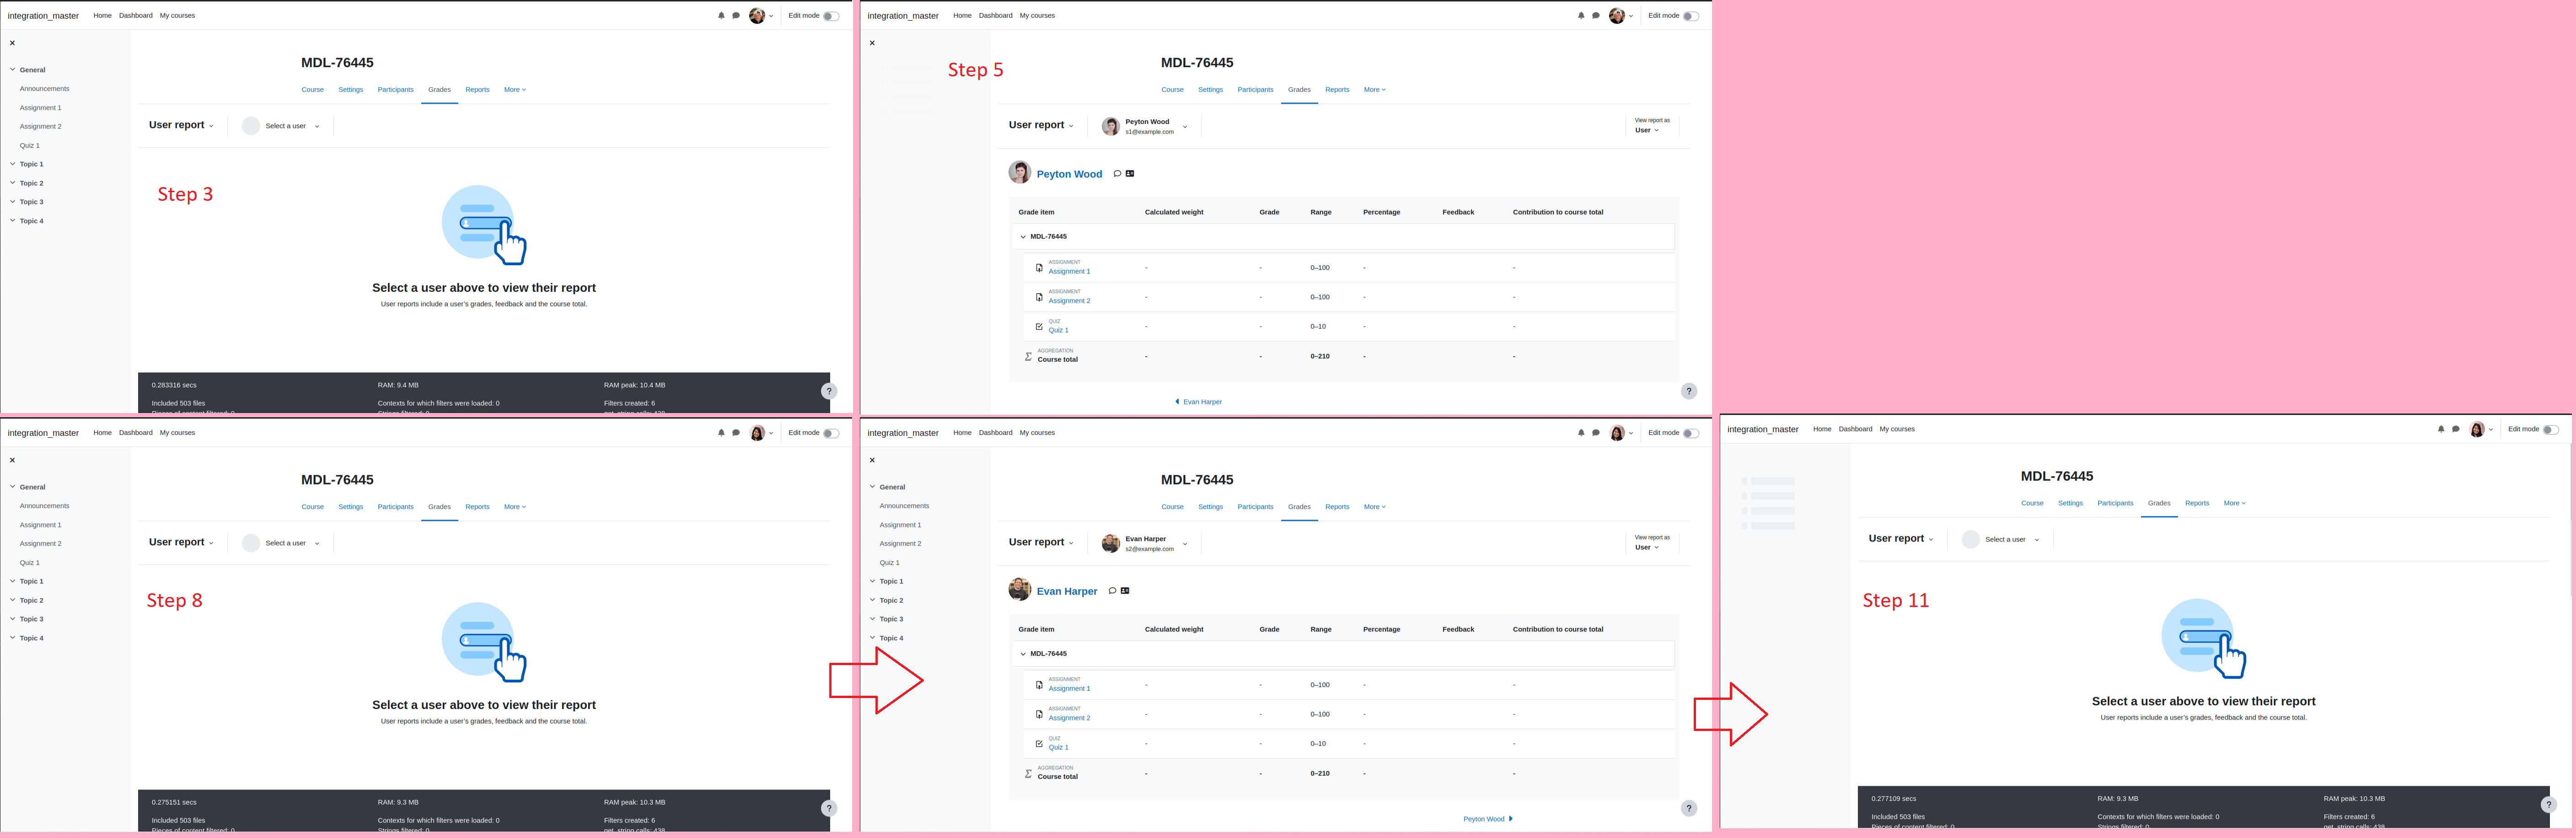Open Participants tab in Step 3 screenshot
The image size is (2576, 838).
396,90
